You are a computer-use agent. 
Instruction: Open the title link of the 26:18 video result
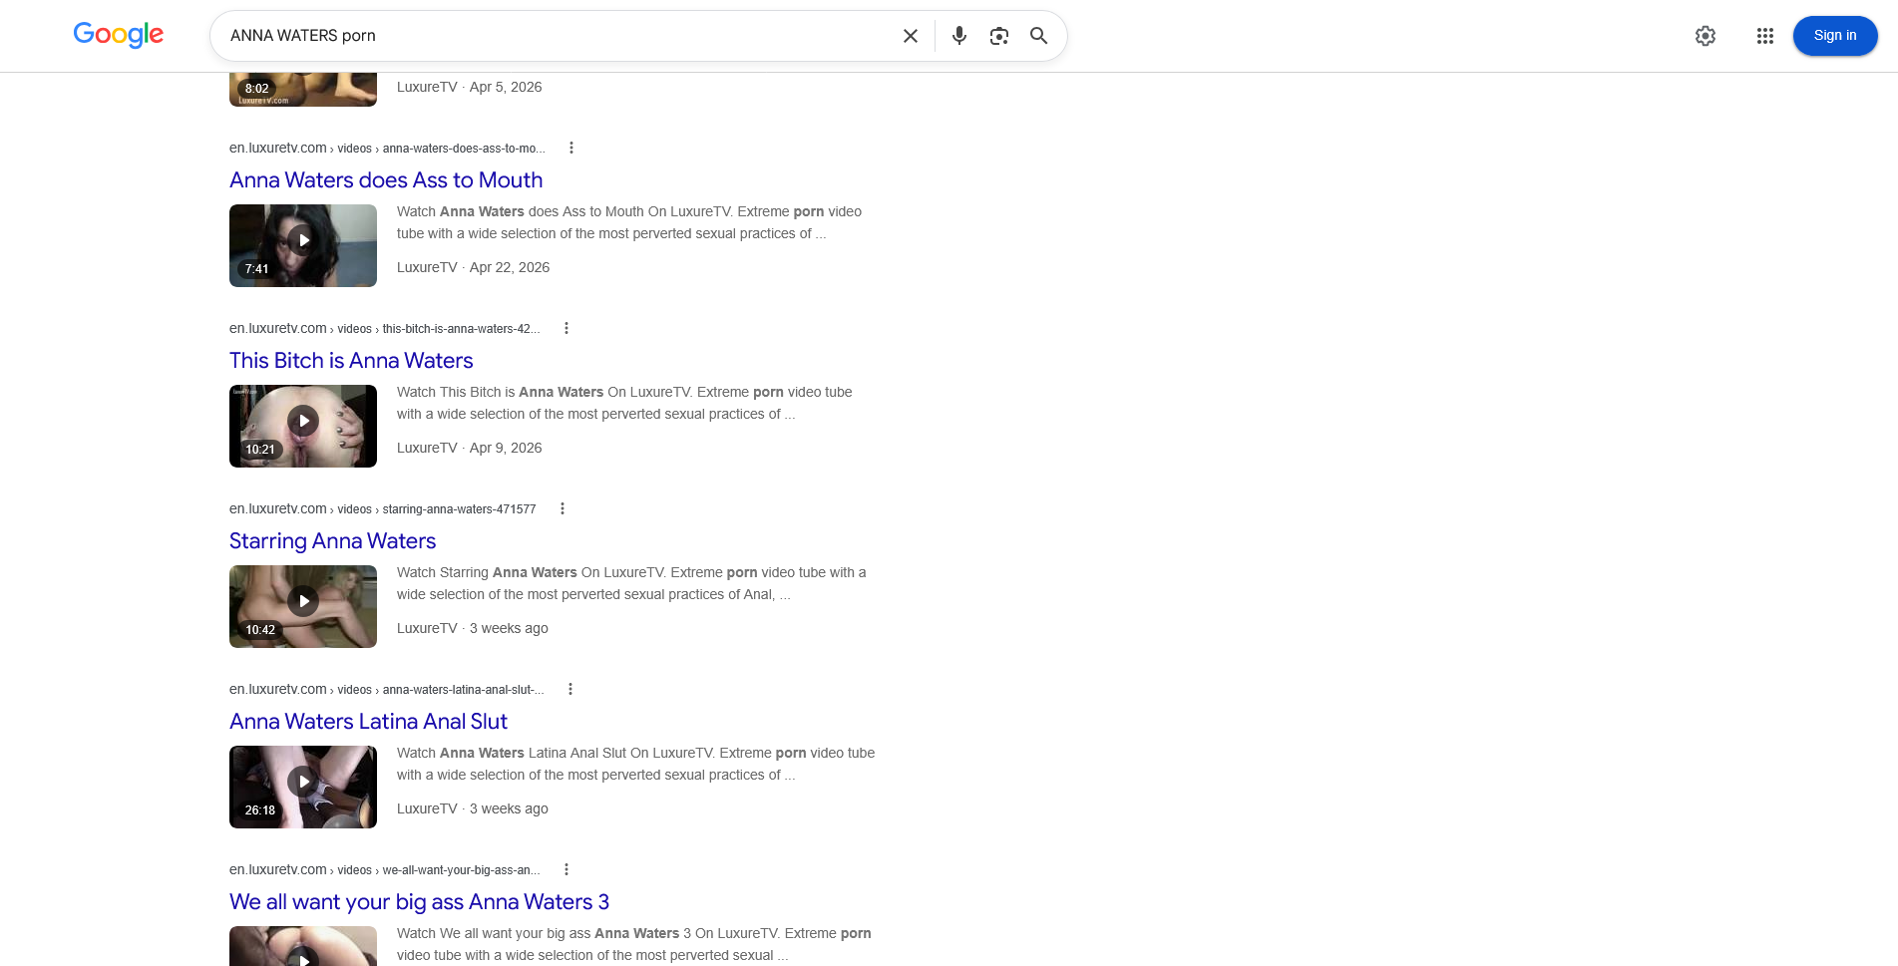(x=368, y=721)
